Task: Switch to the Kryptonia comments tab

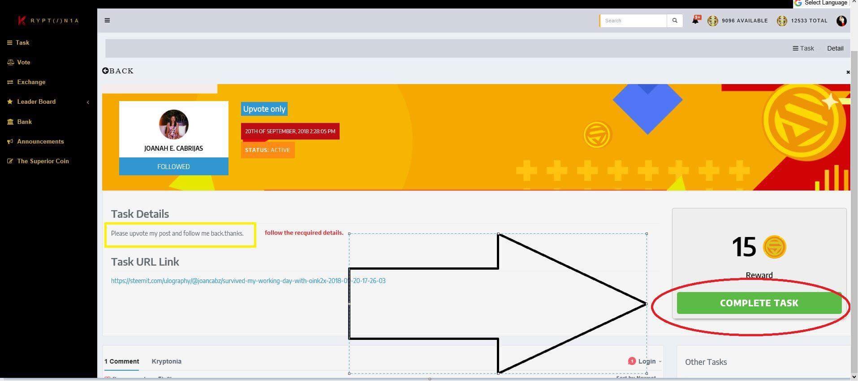Action: tap(167, 361)
